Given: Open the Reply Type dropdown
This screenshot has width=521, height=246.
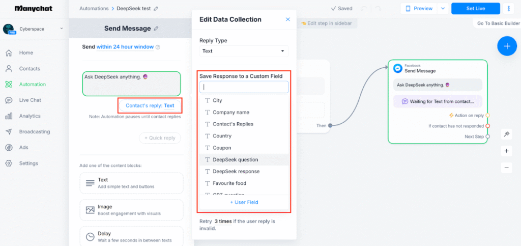Looking at the screenshot, I should [x=244, y=51].
